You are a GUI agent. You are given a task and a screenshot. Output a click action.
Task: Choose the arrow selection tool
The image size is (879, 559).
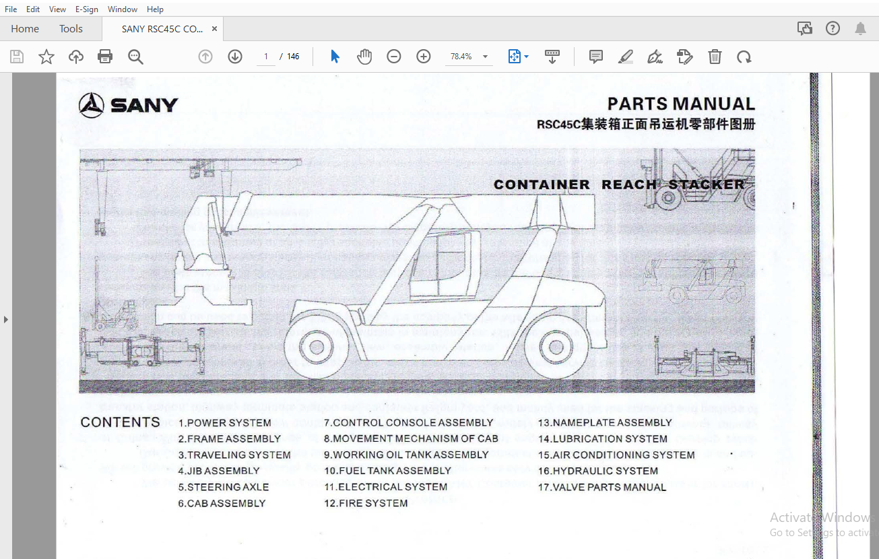(x=335, y=57)
